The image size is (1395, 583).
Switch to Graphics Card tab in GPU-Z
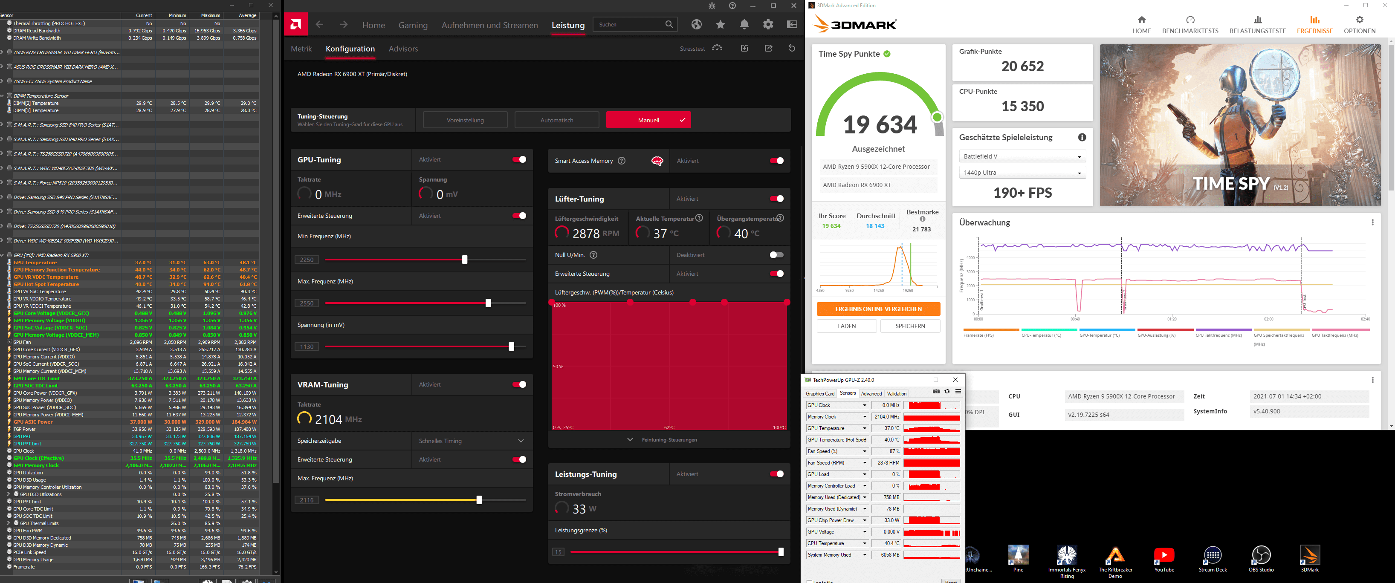820,393
